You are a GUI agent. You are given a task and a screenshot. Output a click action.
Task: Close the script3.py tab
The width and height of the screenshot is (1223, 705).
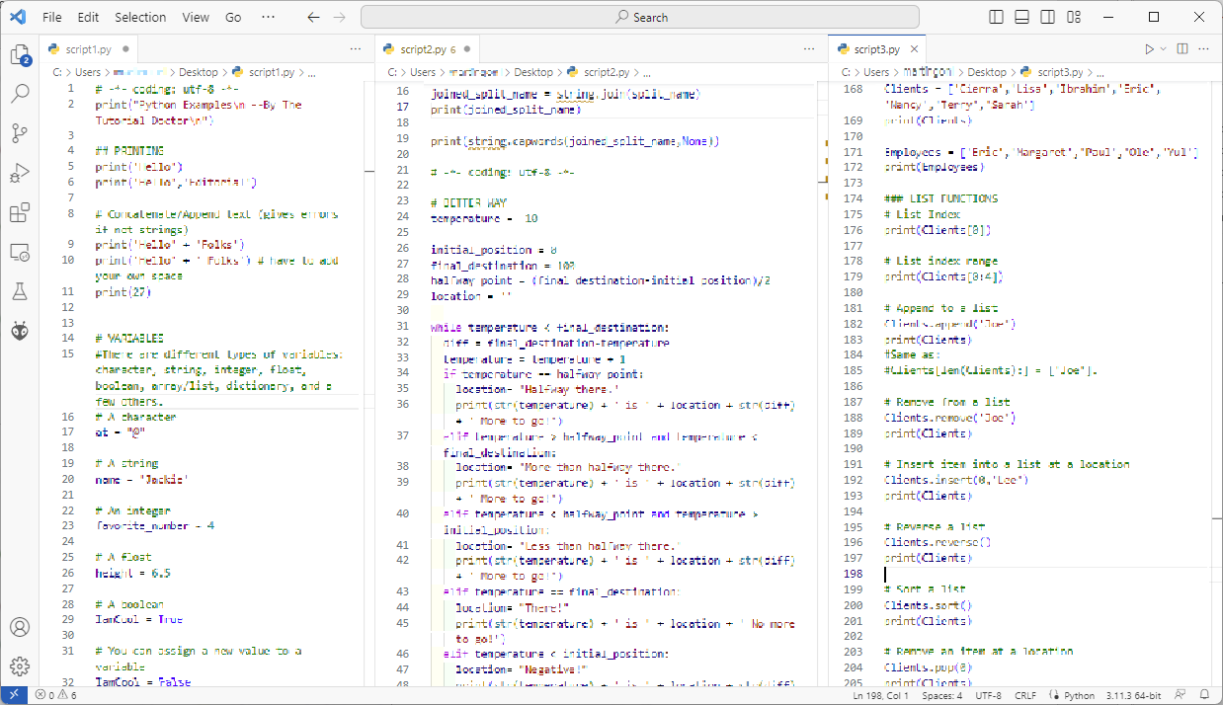click(x=915, y=48)
